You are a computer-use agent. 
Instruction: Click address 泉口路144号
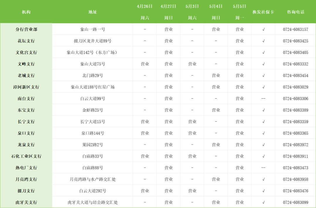(92, 133)
